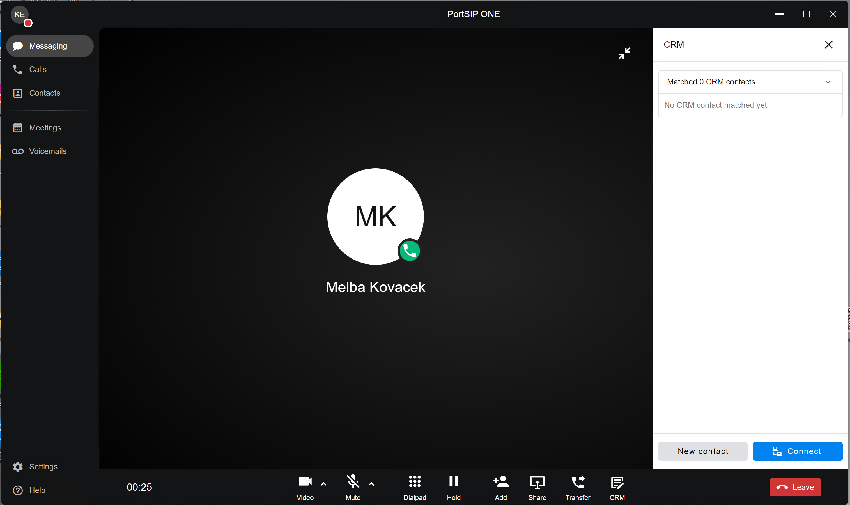The height and width of the screenshot is (505, 850).
Task: Toggle microphone Mute
Action: point(353,487)
